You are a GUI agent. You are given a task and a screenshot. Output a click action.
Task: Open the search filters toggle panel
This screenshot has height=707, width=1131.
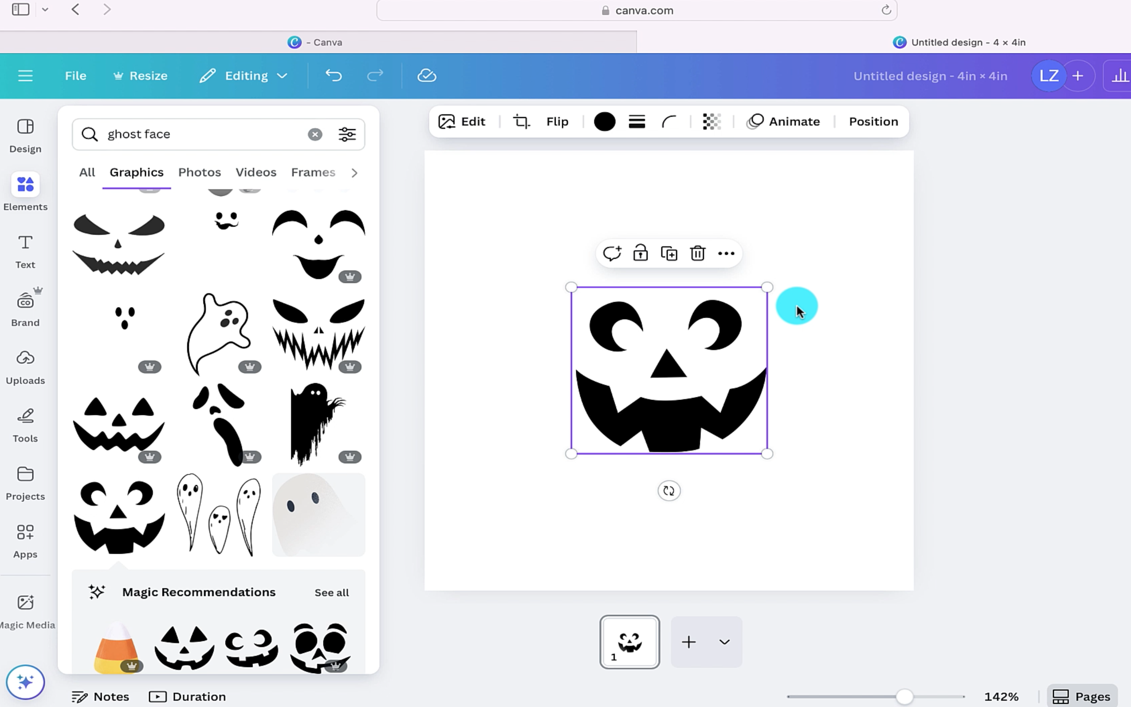pos(347,134)
